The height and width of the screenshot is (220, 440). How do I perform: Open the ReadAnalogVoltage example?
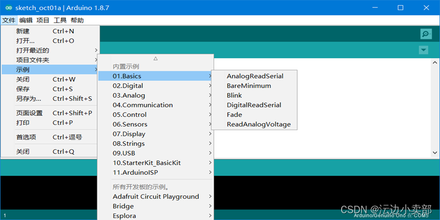point(254,124)
